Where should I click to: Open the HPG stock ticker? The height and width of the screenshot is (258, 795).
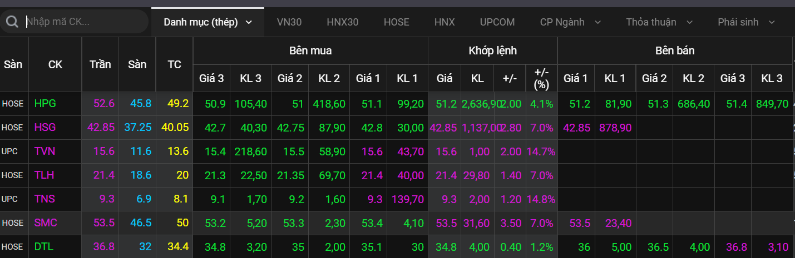click(x=45, y=104)
